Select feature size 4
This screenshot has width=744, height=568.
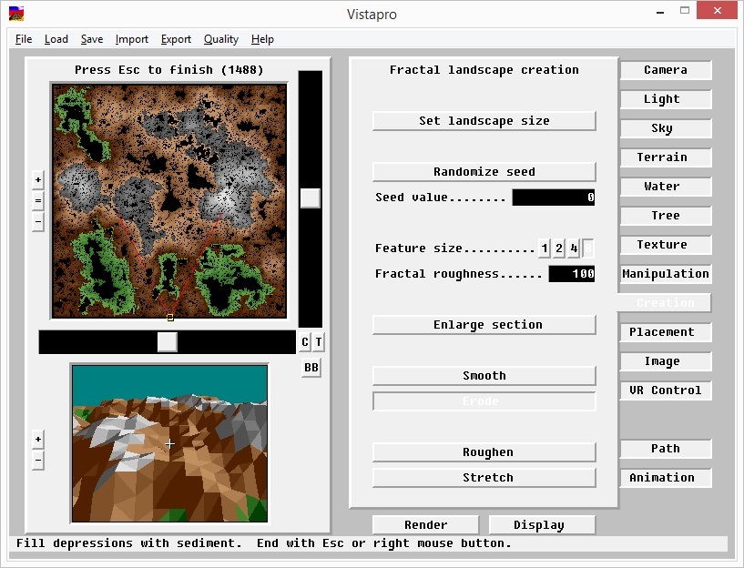574,248
